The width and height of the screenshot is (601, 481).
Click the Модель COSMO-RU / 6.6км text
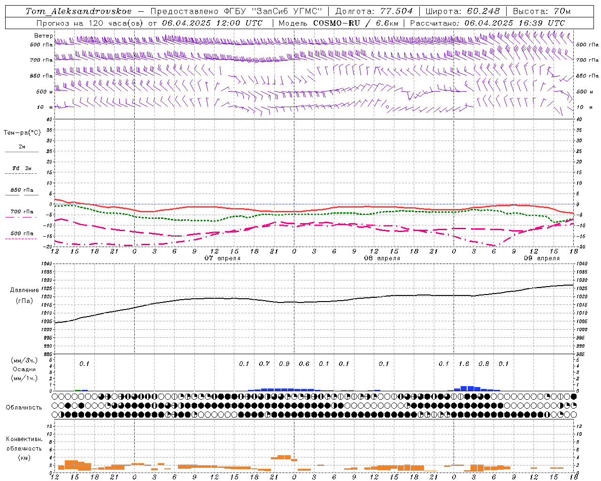coord(339,23)
